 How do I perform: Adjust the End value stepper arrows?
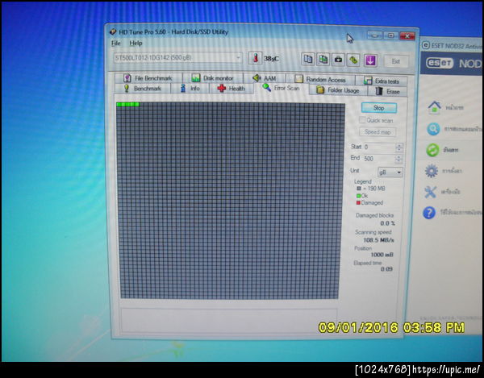[x=398, y=159]
